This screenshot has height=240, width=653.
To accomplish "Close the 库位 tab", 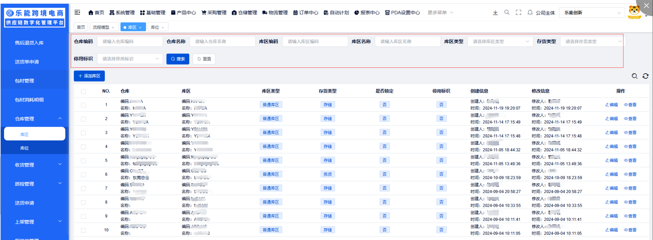I will (x=163, y=27).
